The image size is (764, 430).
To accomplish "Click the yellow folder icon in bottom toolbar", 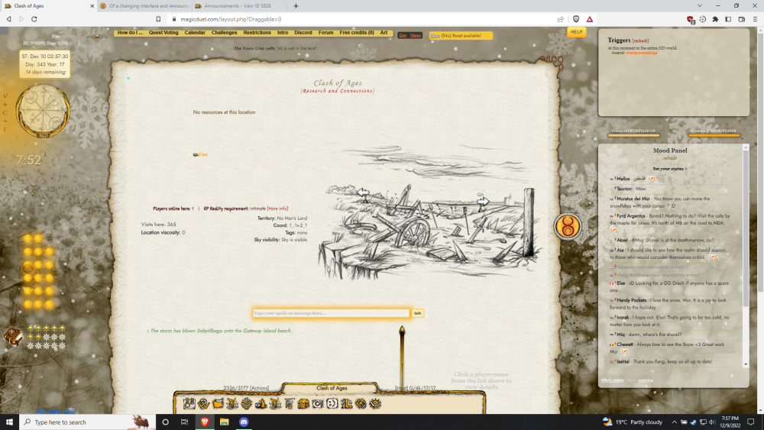I will [218, 403].
